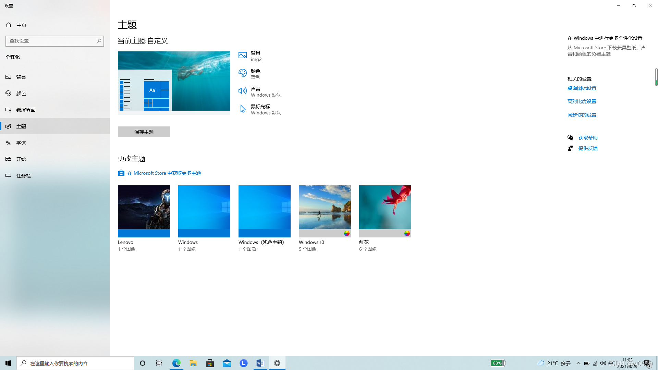Click the vertical scrollbar on the right edge

656,77
